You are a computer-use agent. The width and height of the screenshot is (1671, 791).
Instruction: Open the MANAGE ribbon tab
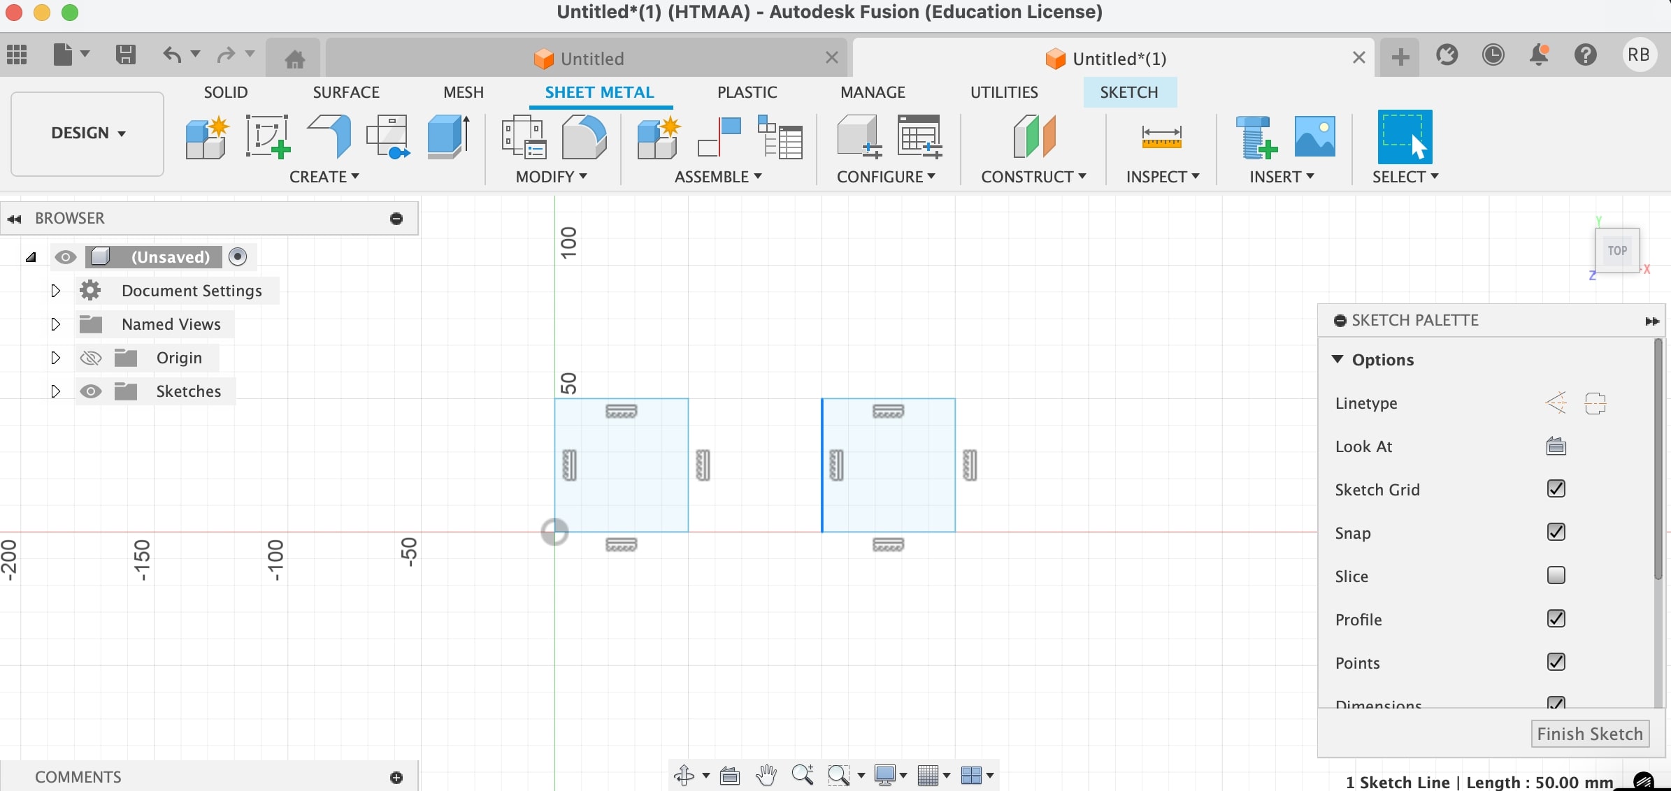click(x=873, y=92)
